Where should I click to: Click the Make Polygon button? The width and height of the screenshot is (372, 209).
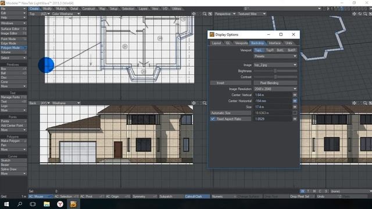(x=13, y=140)
